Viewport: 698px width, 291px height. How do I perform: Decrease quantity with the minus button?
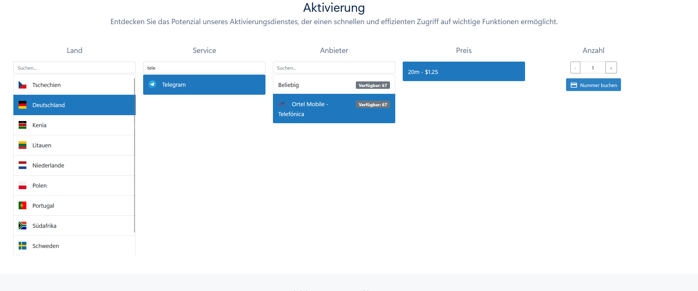[575, 68]
